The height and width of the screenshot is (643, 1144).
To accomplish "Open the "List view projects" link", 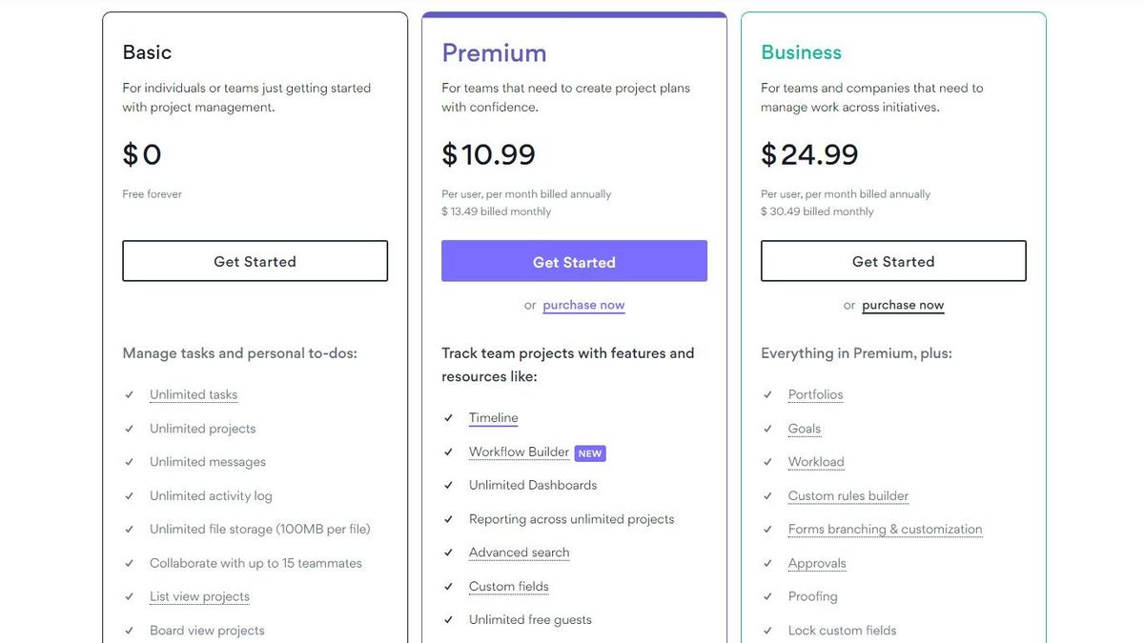I will pyautogui.click(x=199, y=595).
